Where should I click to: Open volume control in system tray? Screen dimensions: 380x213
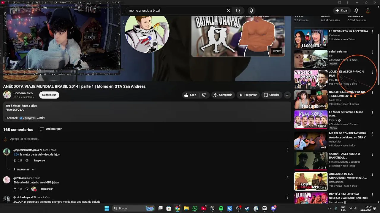coord(355,208)
